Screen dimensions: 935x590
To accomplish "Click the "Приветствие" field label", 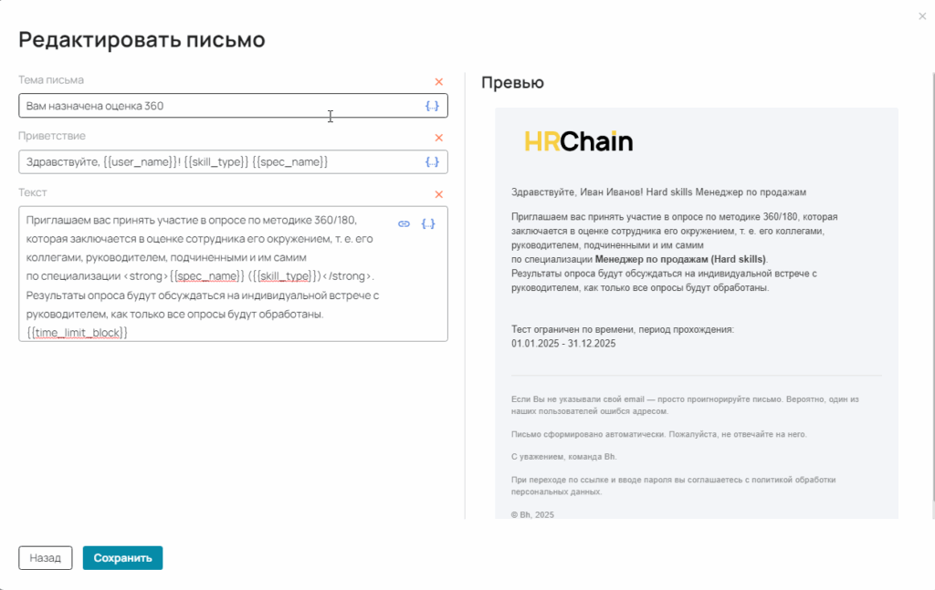I will (x=52, y=136).
